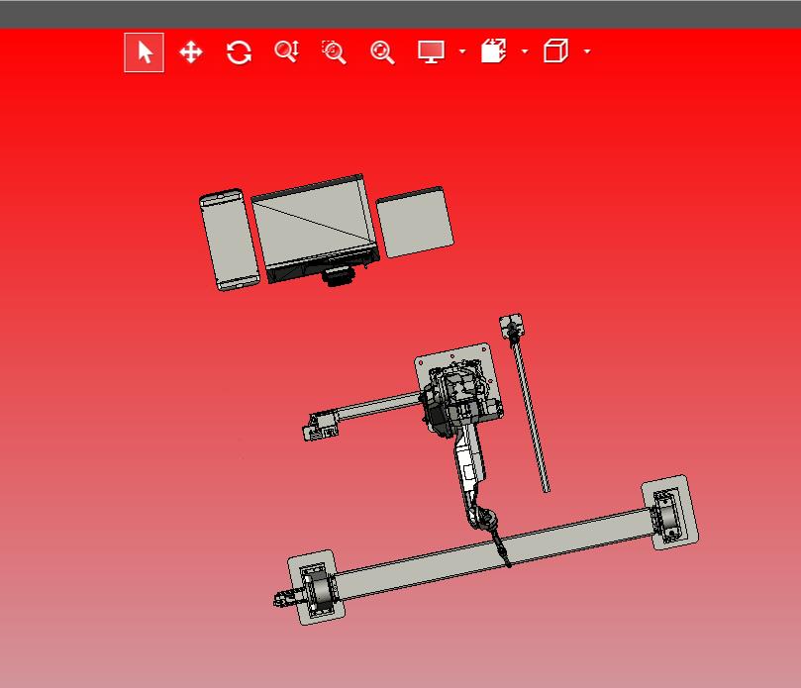
Task: Click the zoom to fit icon
Action: tap(382, 52)
